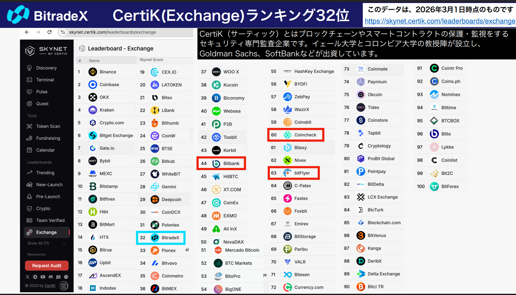The height and width of the screenshot is (295, 516).
Task: Open the Delta Exchange row
Action: [373, 274]
